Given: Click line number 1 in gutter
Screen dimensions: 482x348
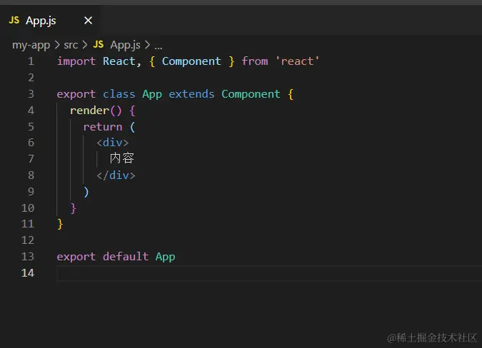Looking at the screenshot, I should 31,61.
